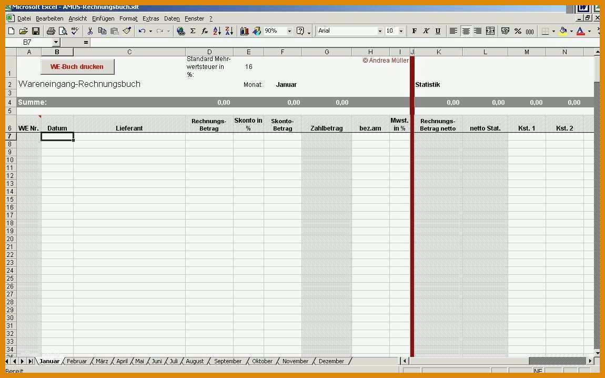Switch to the Dezember sheet tab

coord(331,361)
